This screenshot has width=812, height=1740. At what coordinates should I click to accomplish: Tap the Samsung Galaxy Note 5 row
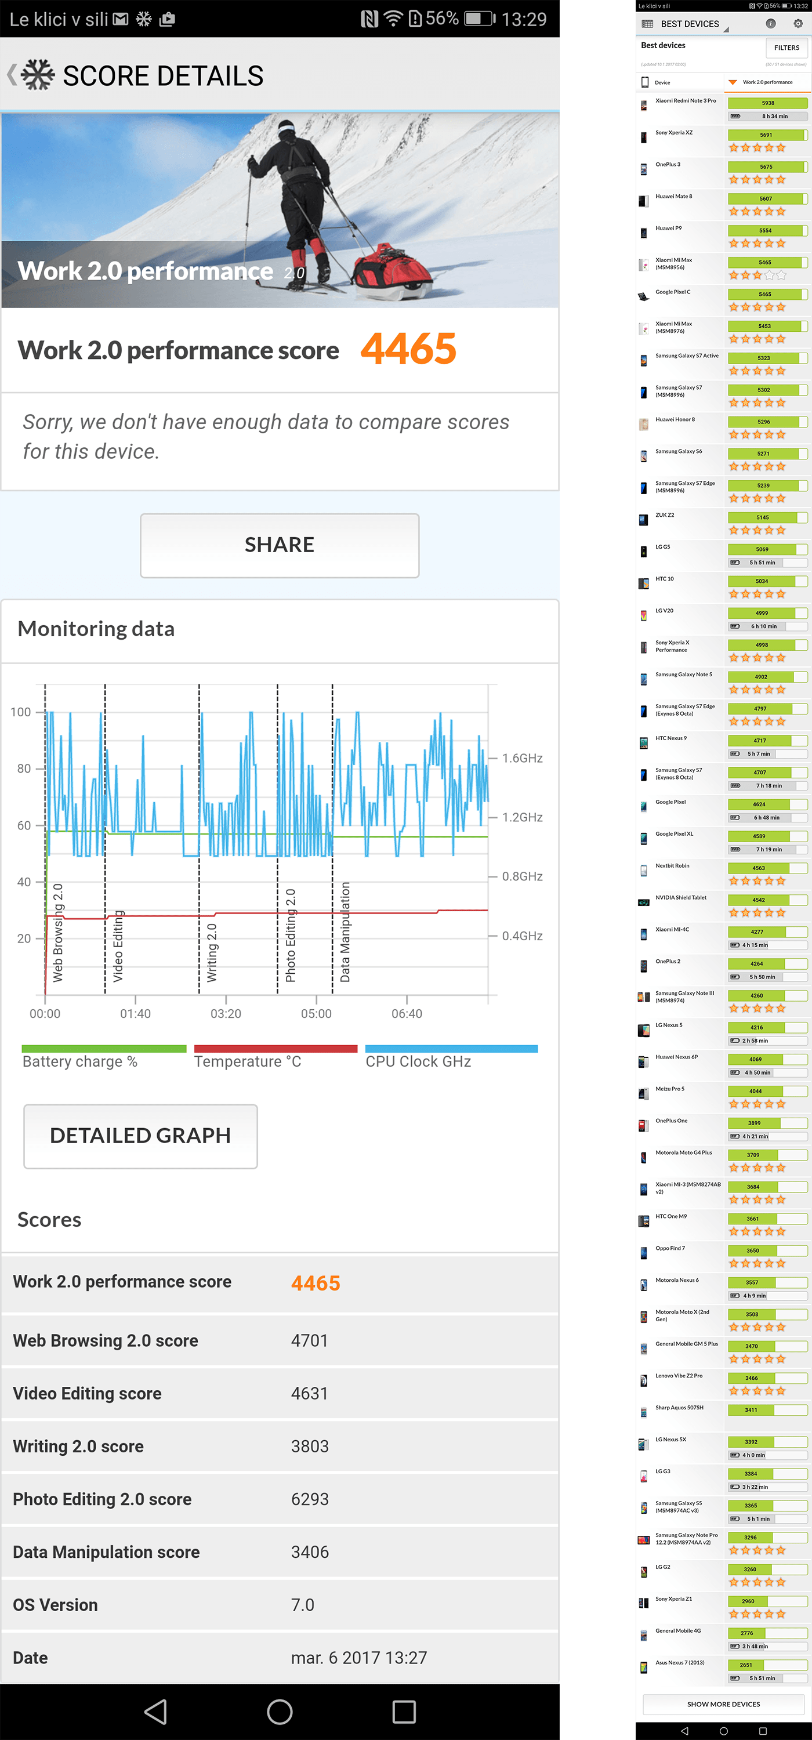coord(723,682)
